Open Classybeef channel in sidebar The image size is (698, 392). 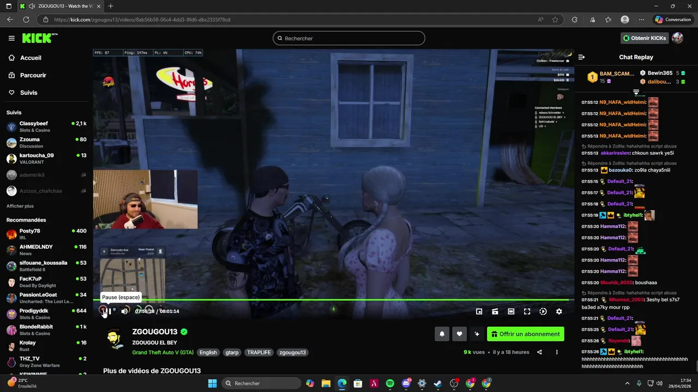click(46, 127)
